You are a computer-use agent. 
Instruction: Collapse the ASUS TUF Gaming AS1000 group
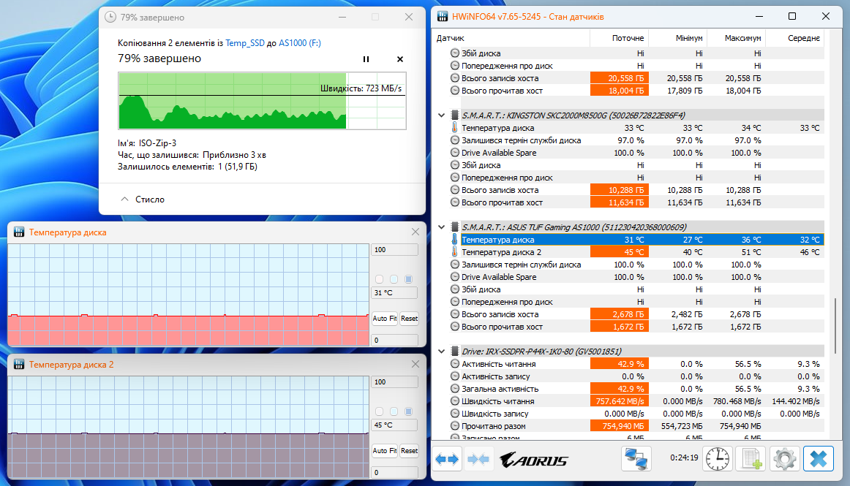[441, 227]
